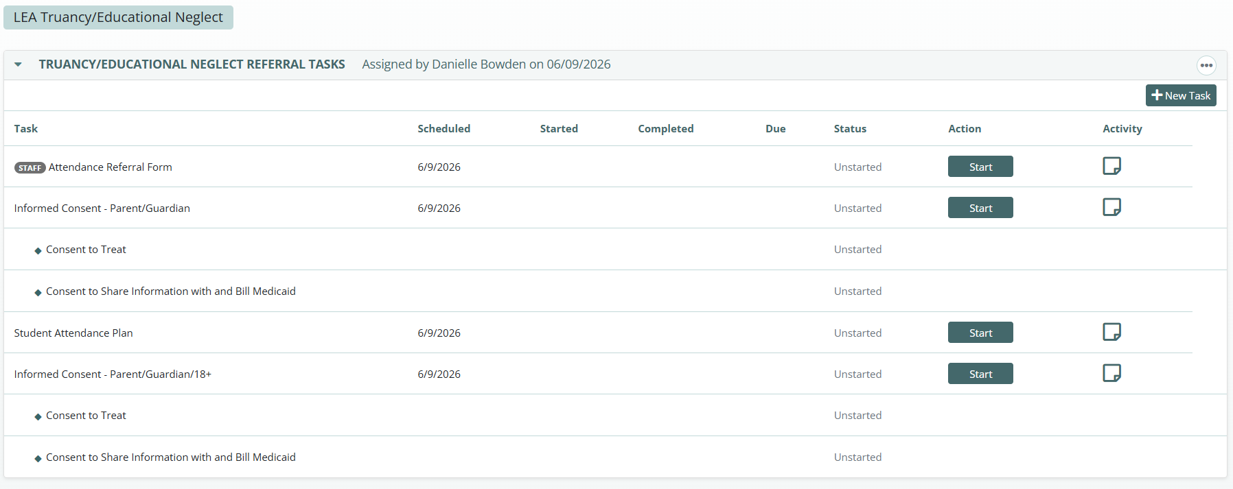The image size is (1233, 489).
Task: Open activity note for Student Attendance Plan
Action: tap(1111, 332)
